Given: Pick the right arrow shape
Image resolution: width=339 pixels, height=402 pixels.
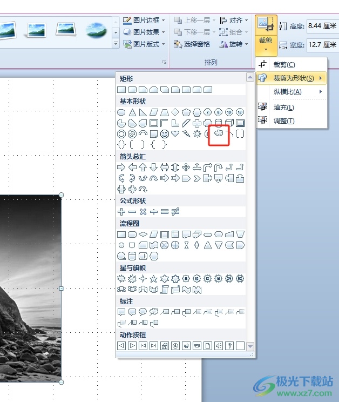Looking at the screenshot, I should click(121, 167).
